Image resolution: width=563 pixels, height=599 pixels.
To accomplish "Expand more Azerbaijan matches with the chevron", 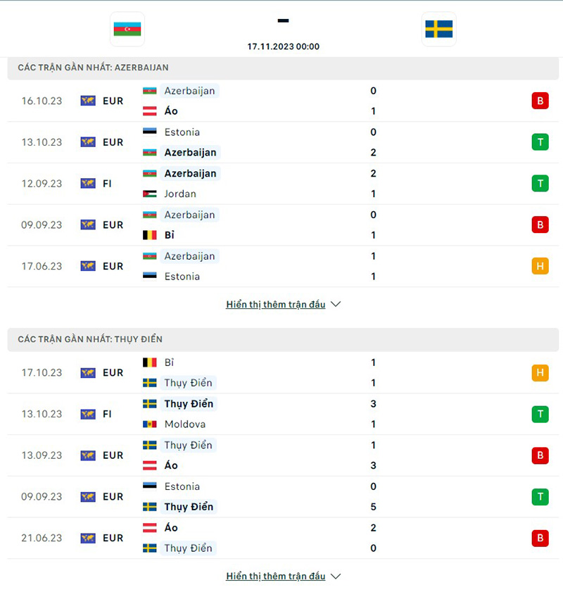I will click(336, 305).
